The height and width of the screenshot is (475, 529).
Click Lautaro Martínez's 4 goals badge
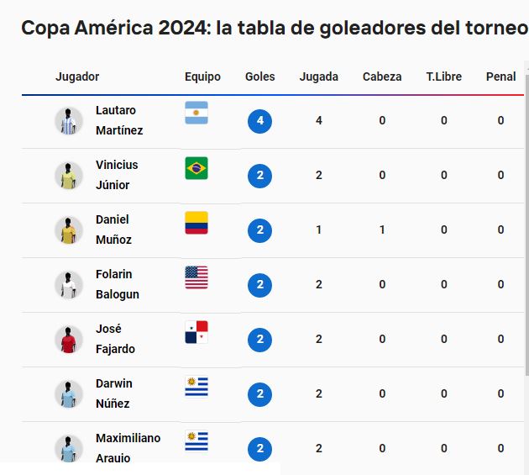point(260,121)
